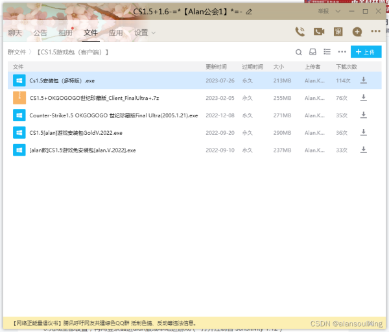Sort by 下载次数 column header
389x332 pixels.
point(346,67)
